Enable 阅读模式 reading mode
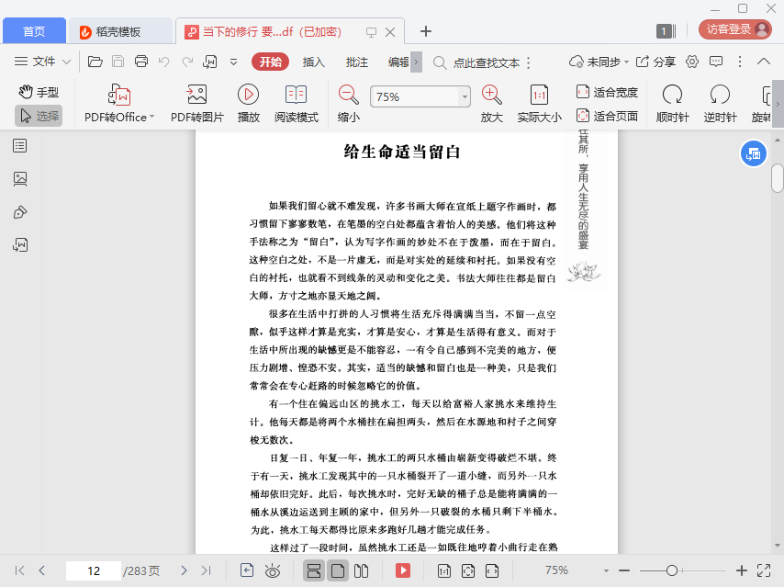 296,104
